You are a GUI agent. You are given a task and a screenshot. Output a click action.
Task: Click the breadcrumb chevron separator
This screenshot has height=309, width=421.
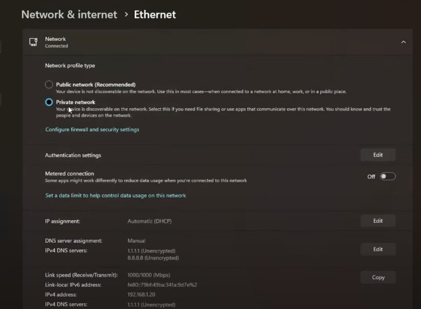(x=126, y=15)
